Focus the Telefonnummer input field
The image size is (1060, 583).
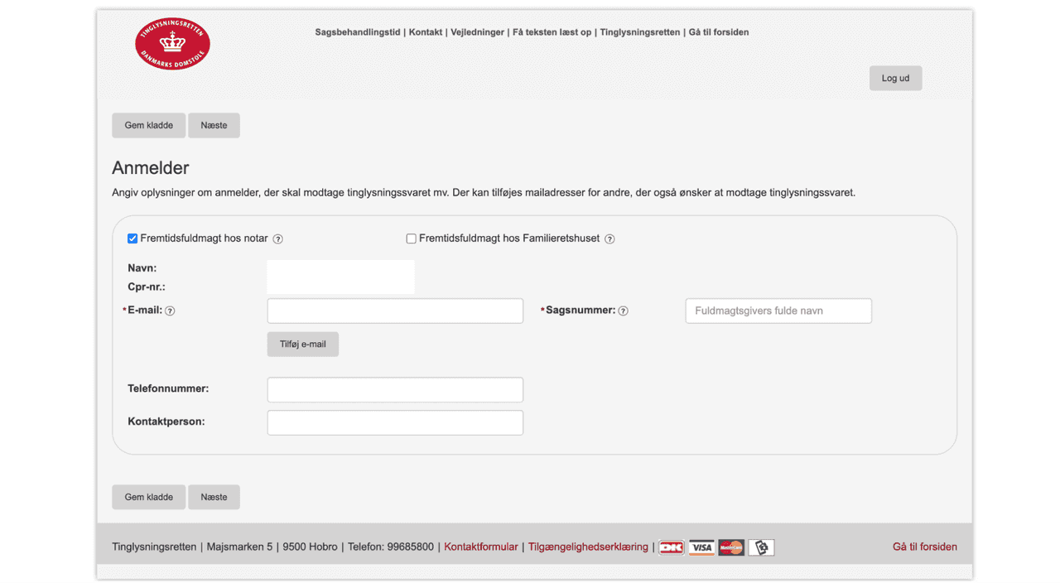click(x=395, y=389)
